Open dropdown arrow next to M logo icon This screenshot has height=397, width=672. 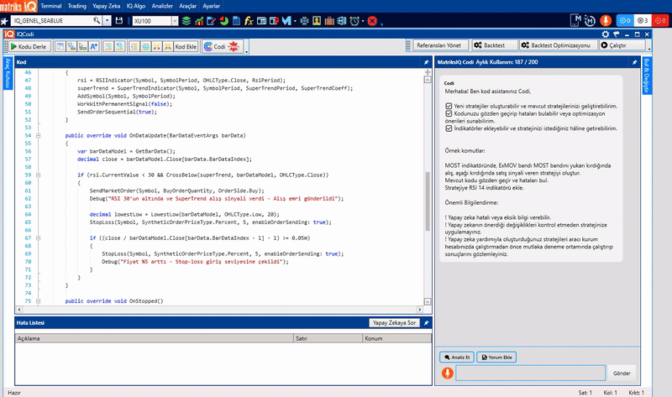click(x=295, y=21)
